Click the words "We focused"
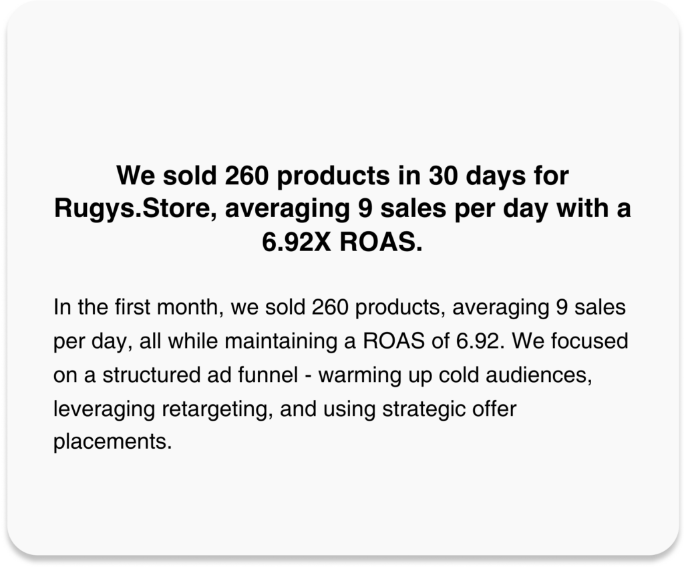Screen dimensions: 684x567 click(570, 341)
